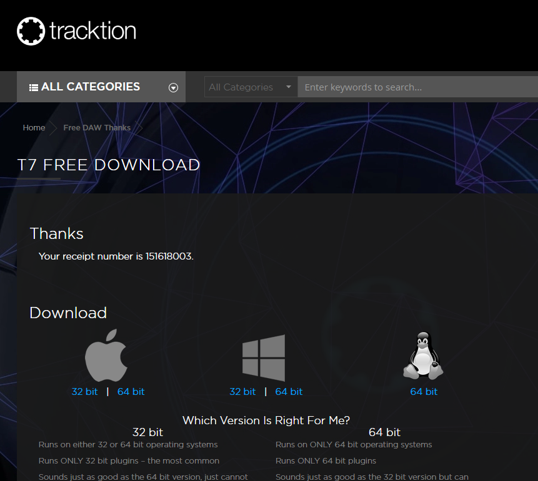Click the 32 bit comparison column heading
This screenshot has width=538, height=481.
point(147,432)
